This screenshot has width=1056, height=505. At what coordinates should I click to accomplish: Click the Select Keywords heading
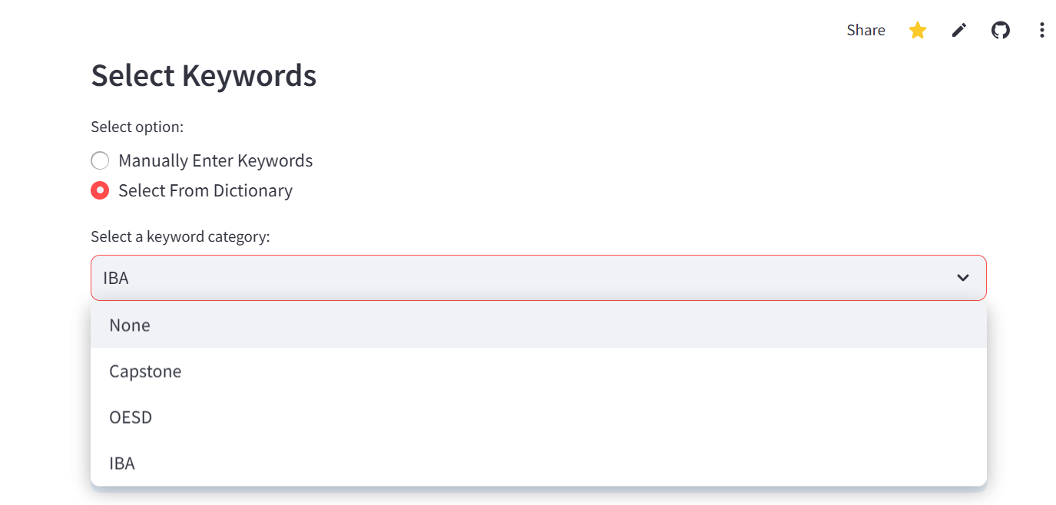[x=204, y=75]
